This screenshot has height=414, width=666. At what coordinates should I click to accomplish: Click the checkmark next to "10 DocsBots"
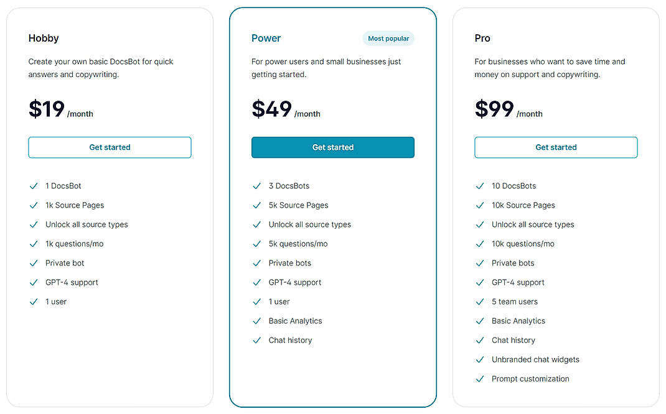pyautogui.click(x=480, y=185)
